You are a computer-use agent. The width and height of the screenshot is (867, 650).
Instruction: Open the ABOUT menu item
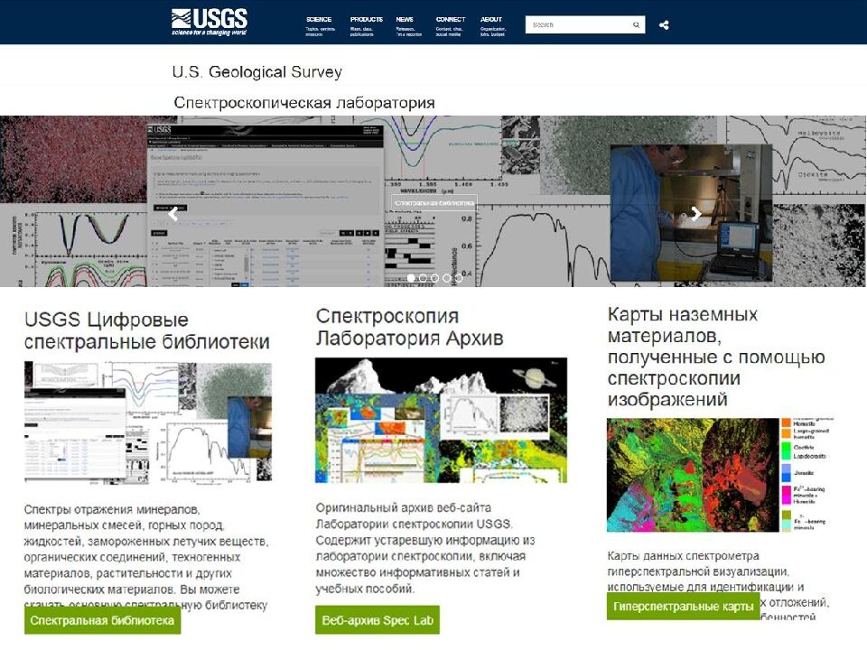pos(491,19)
